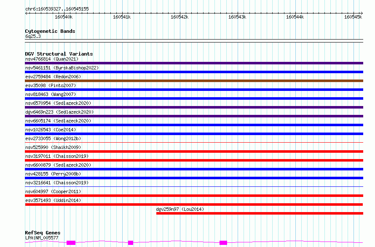The image size is (375, 247).
Task: Select the blue bar under nsv6600879
Action: tap(194, 169)
